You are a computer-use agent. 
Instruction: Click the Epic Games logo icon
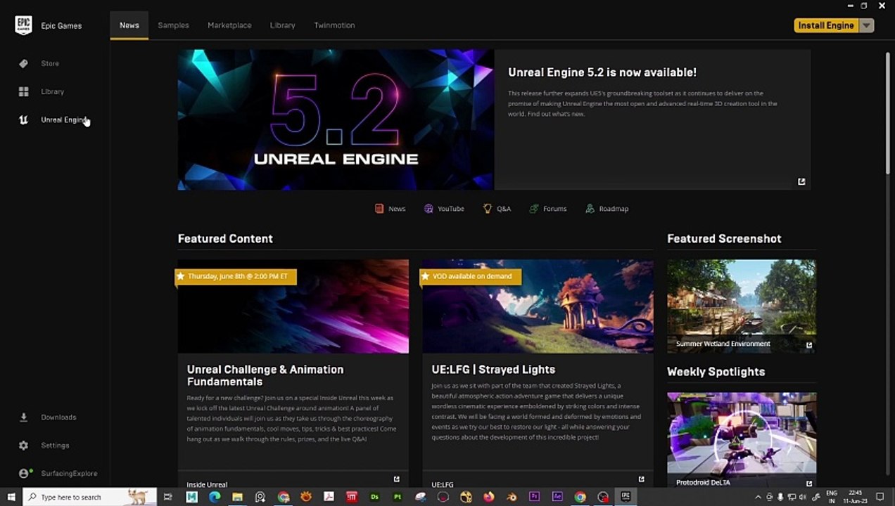[23, 25]
